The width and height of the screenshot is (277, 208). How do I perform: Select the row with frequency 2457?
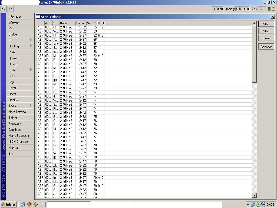tap(144, 178)
